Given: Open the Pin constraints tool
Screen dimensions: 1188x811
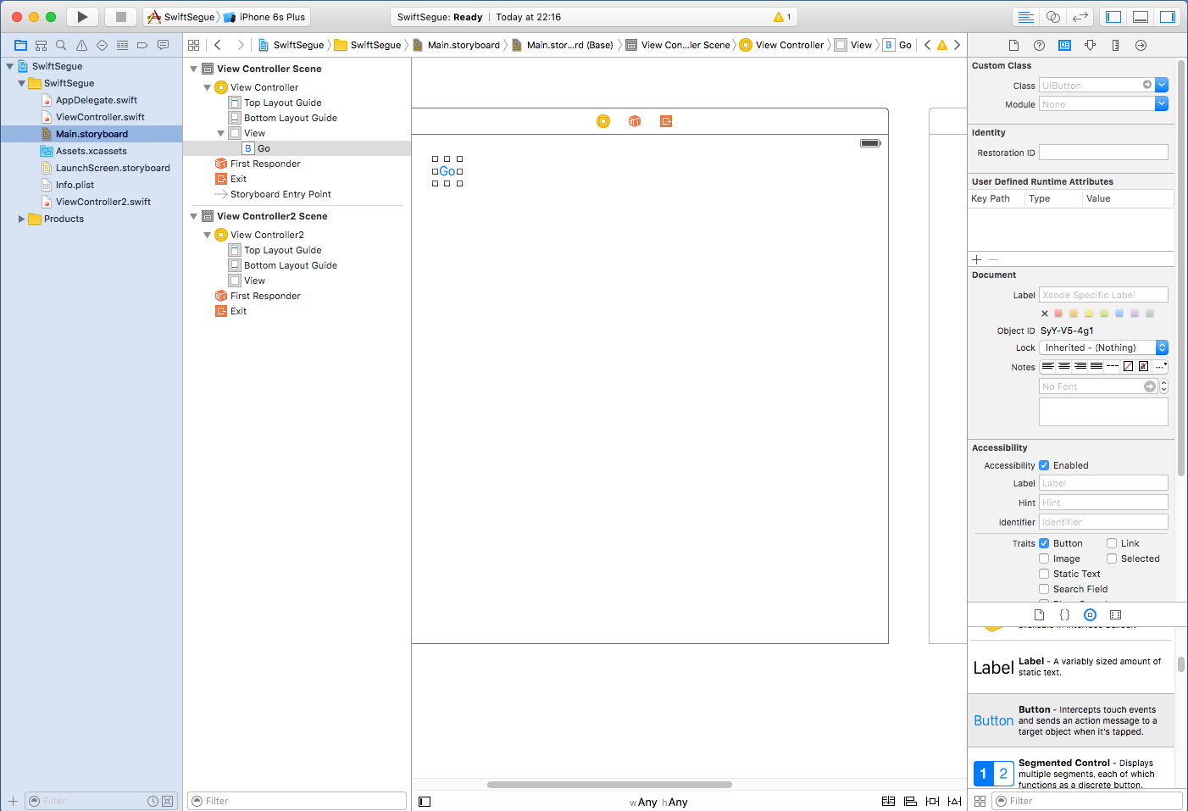Looking at the screenshot, I should pos(932,801).
